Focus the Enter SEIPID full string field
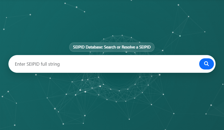Screen dimensions: 224x130 104,64
